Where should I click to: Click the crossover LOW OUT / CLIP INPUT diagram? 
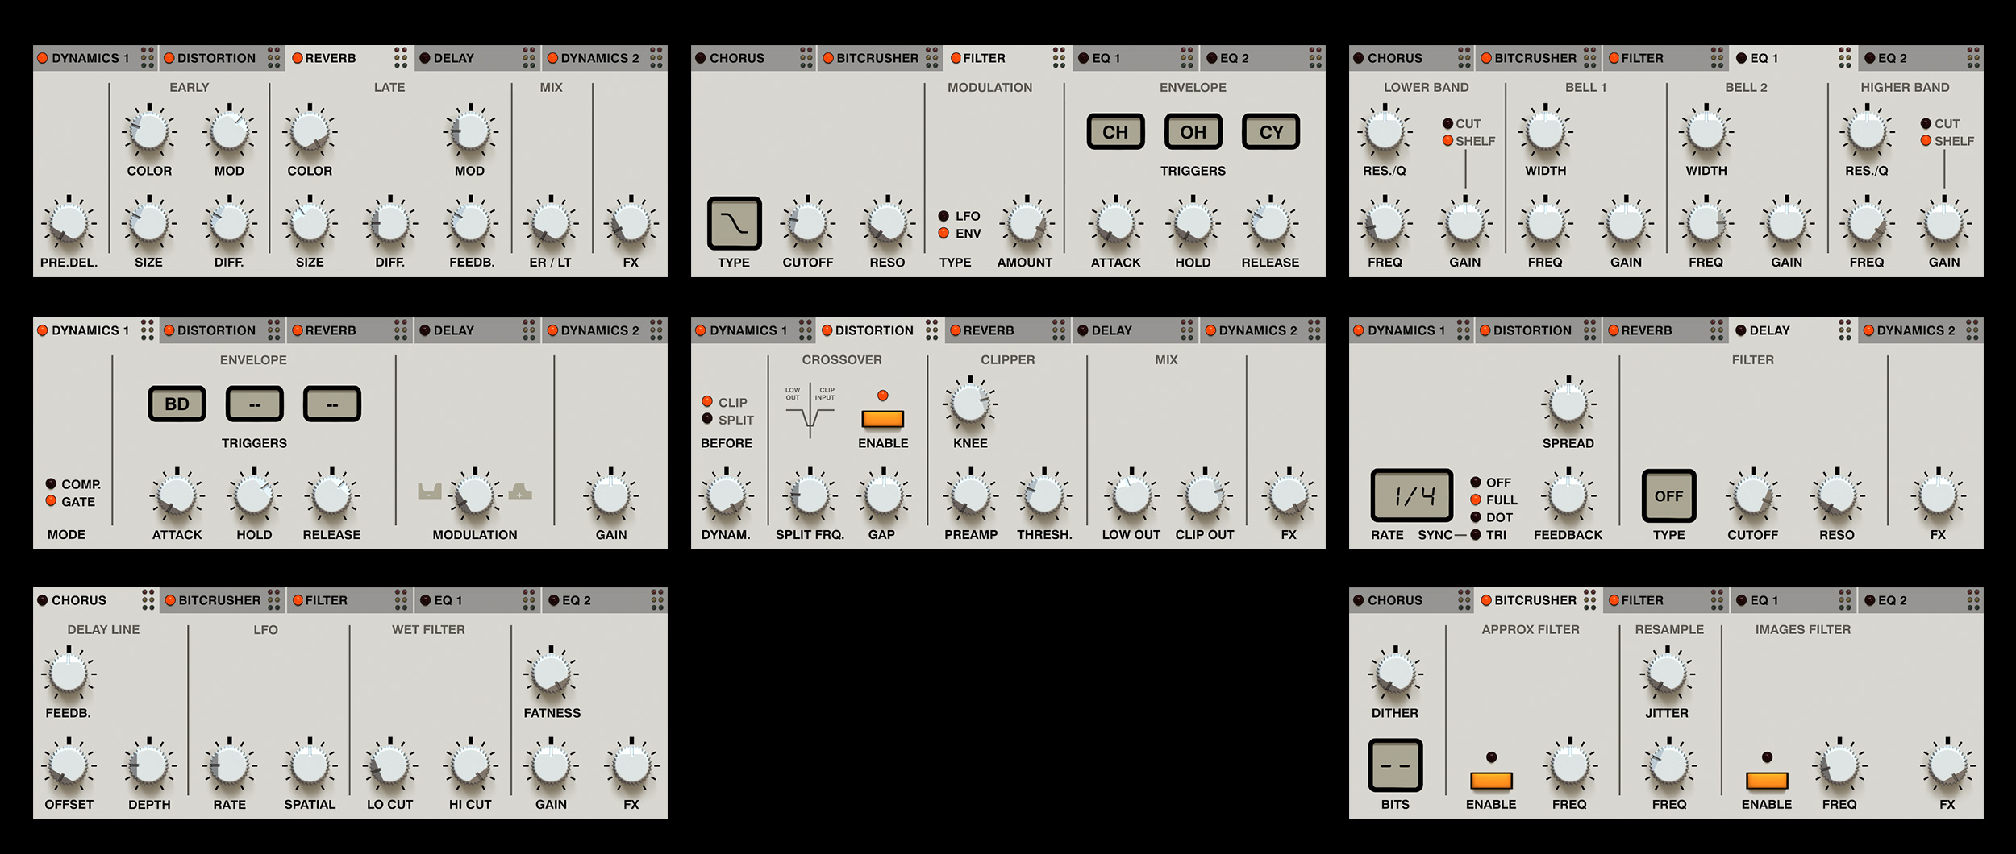[x=810, y=410]
